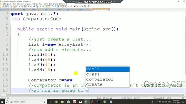The image size is (186, 104).
Task: Click the Save toolbar icon
Action: tap(6, 6)
